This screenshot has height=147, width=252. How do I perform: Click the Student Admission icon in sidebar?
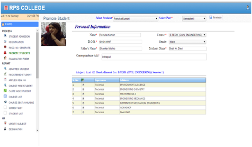[x=5, y=36]
